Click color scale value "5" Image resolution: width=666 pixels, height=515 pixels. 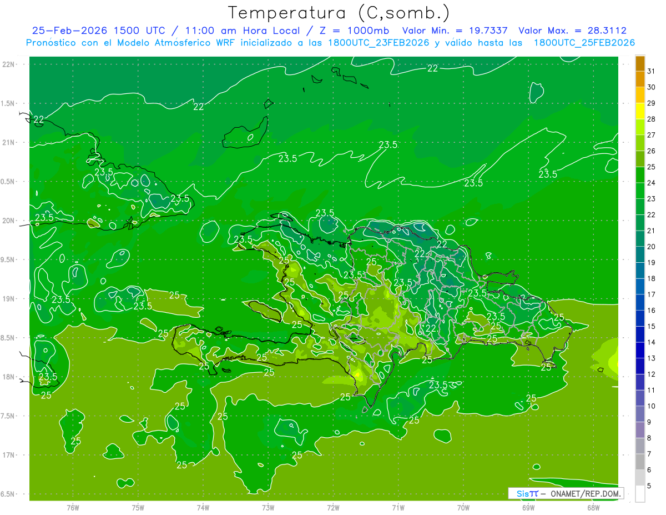[649, 486]
